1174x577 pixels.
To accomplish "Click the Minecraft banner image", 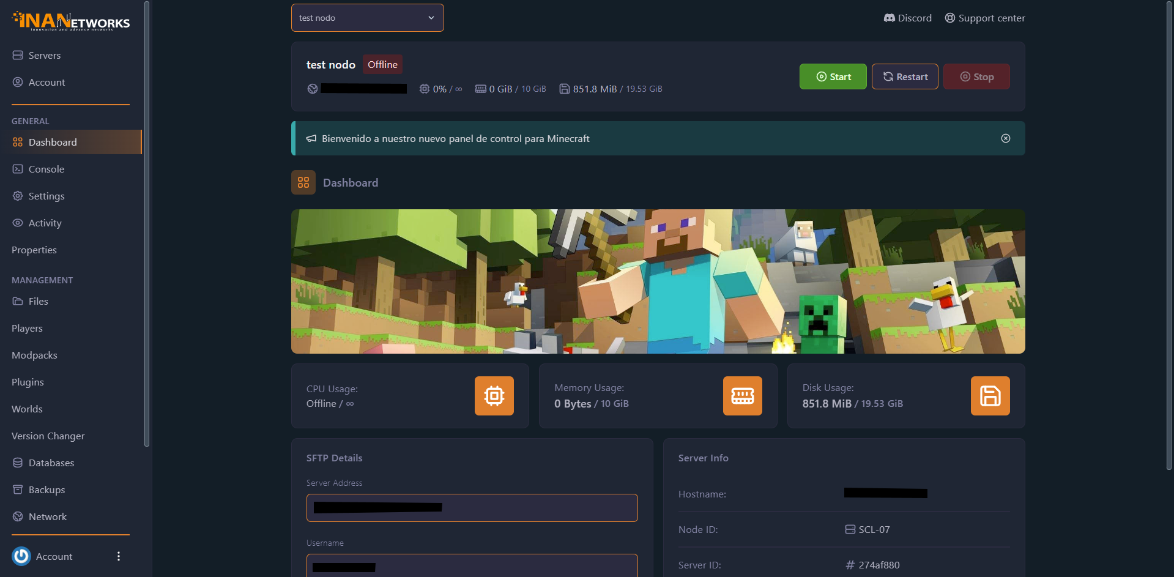I will [658, 281].
